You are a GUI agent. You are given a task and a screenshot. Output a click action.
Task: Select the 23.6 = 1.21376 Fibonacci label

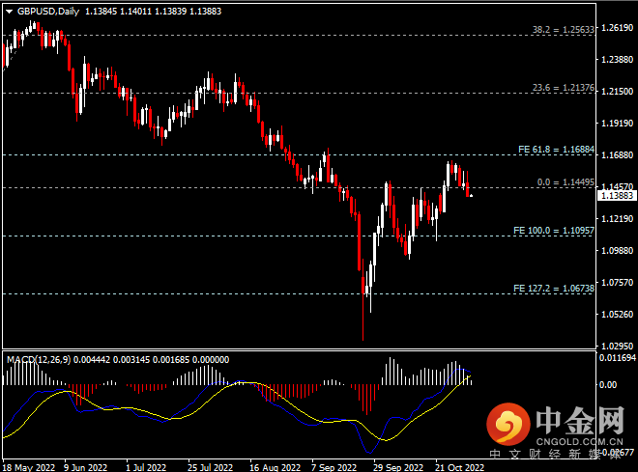tap(564, 88)
